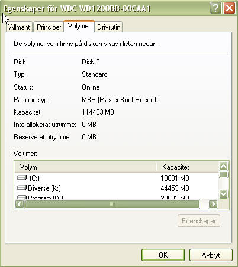
Task: Cancel using the Avbryt button
Action: tap(211, 255)
